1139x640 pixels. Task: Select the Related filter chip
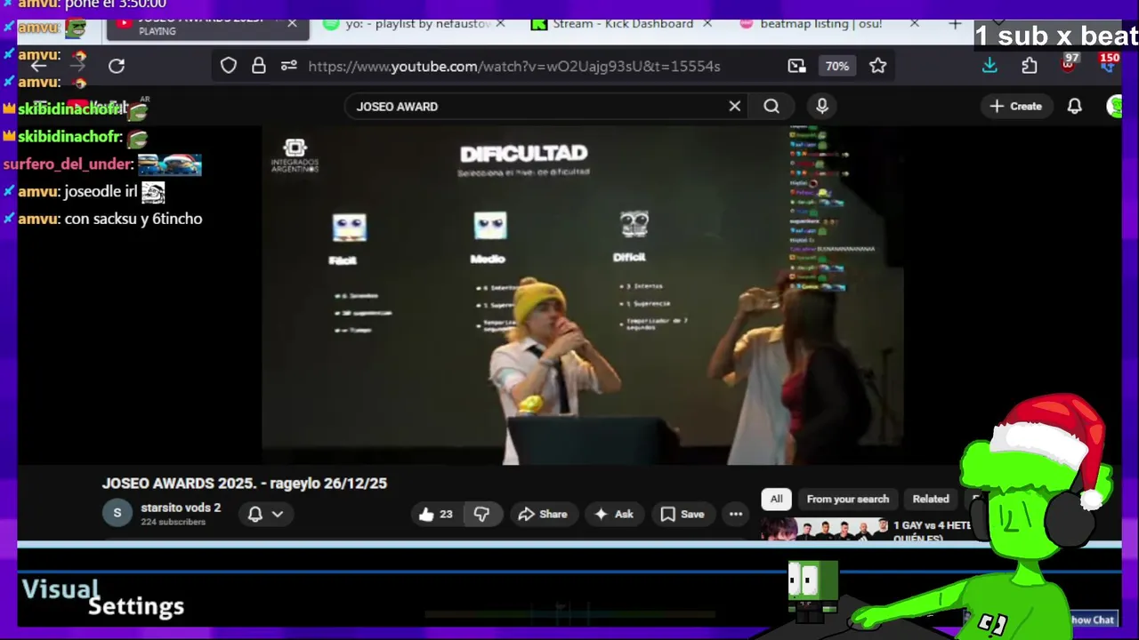931,499
